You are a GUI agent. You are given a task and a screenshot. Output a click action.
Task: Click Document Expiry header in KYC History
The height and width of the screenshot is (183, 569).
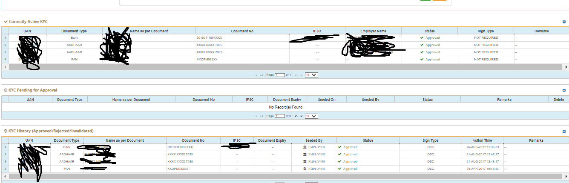pos(272,140)
